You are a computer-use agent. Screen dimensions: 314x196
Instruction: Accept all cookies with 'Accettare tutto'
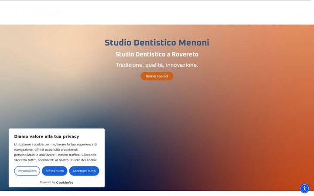click(x=84, y=171)
